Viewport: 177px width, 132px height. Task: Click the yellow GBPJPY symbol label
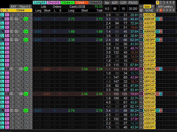[149, 89]
